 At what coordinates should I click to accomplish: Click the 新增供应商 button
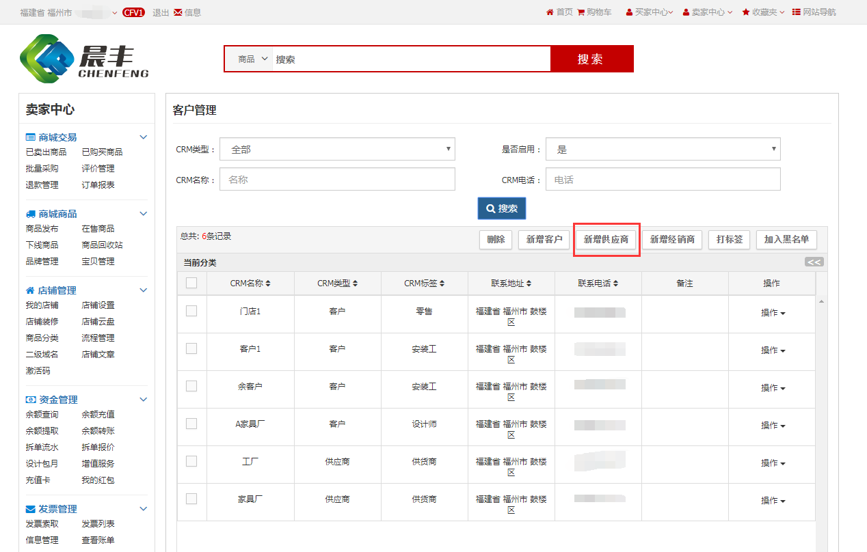(x=606, y=240)
